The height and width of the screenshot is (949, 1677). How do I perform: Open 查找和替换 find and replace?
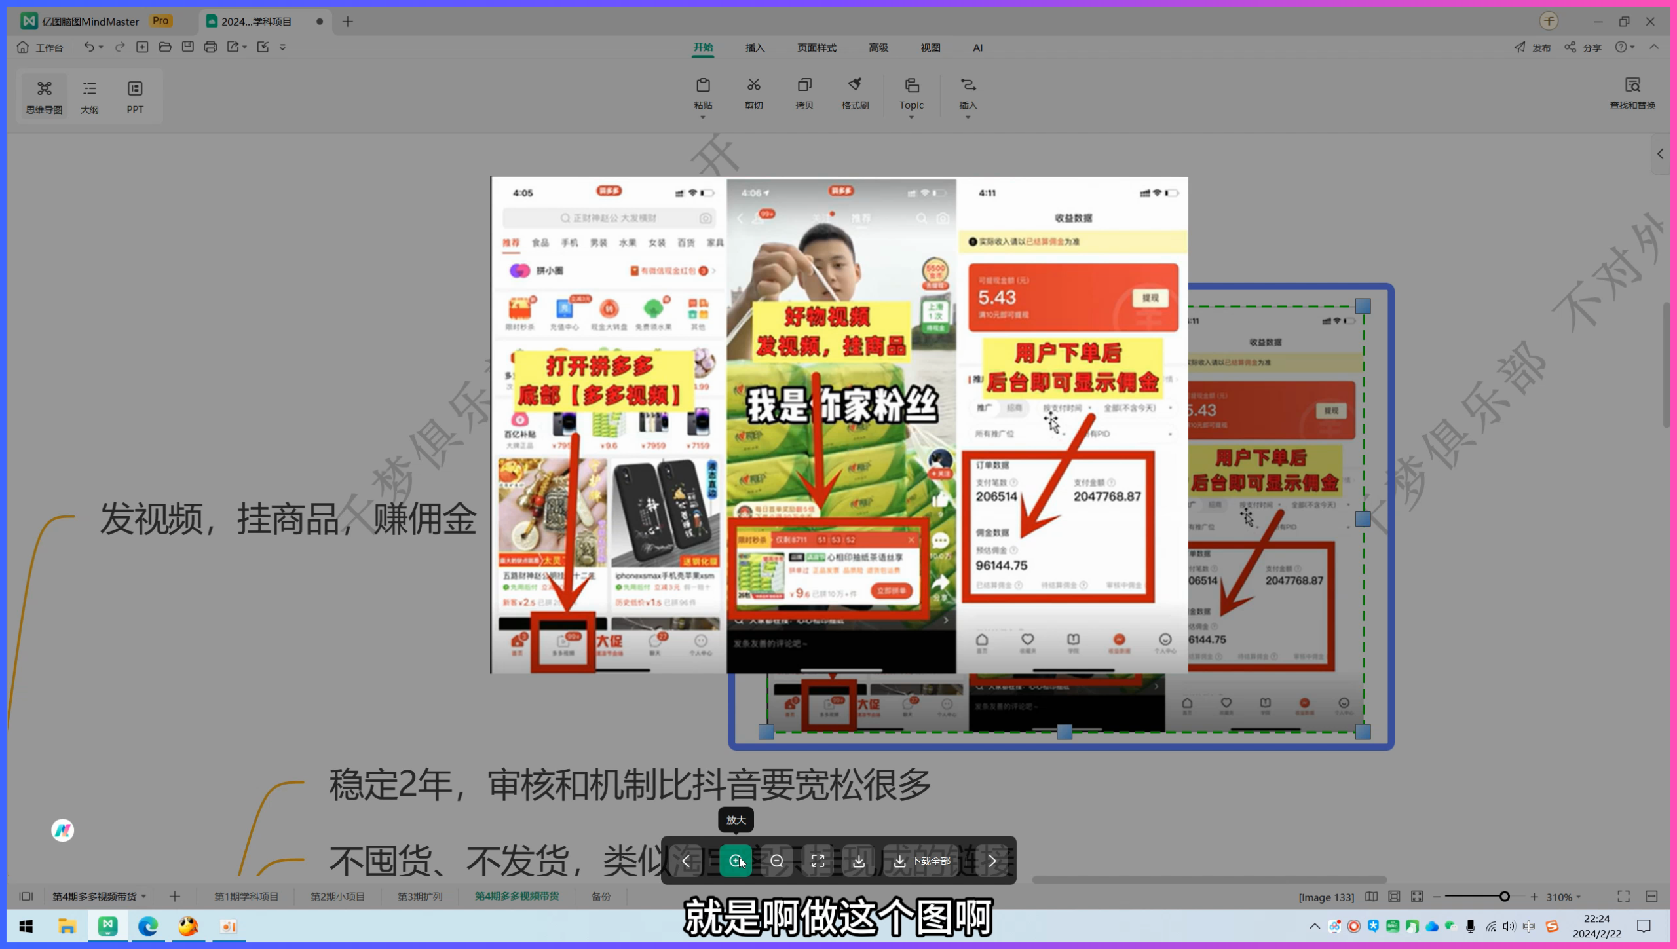click(1632, 93)
